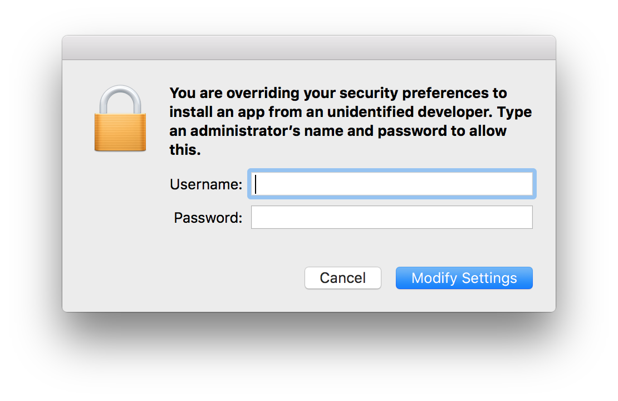Click the line starting "You are overriding"
The width and height of the screenshot is (618, 401).
[x=338, y=93]
